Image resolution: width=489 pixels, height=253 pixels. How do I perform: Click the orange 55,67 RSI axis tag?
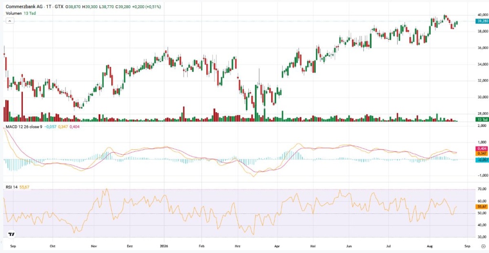482,207
